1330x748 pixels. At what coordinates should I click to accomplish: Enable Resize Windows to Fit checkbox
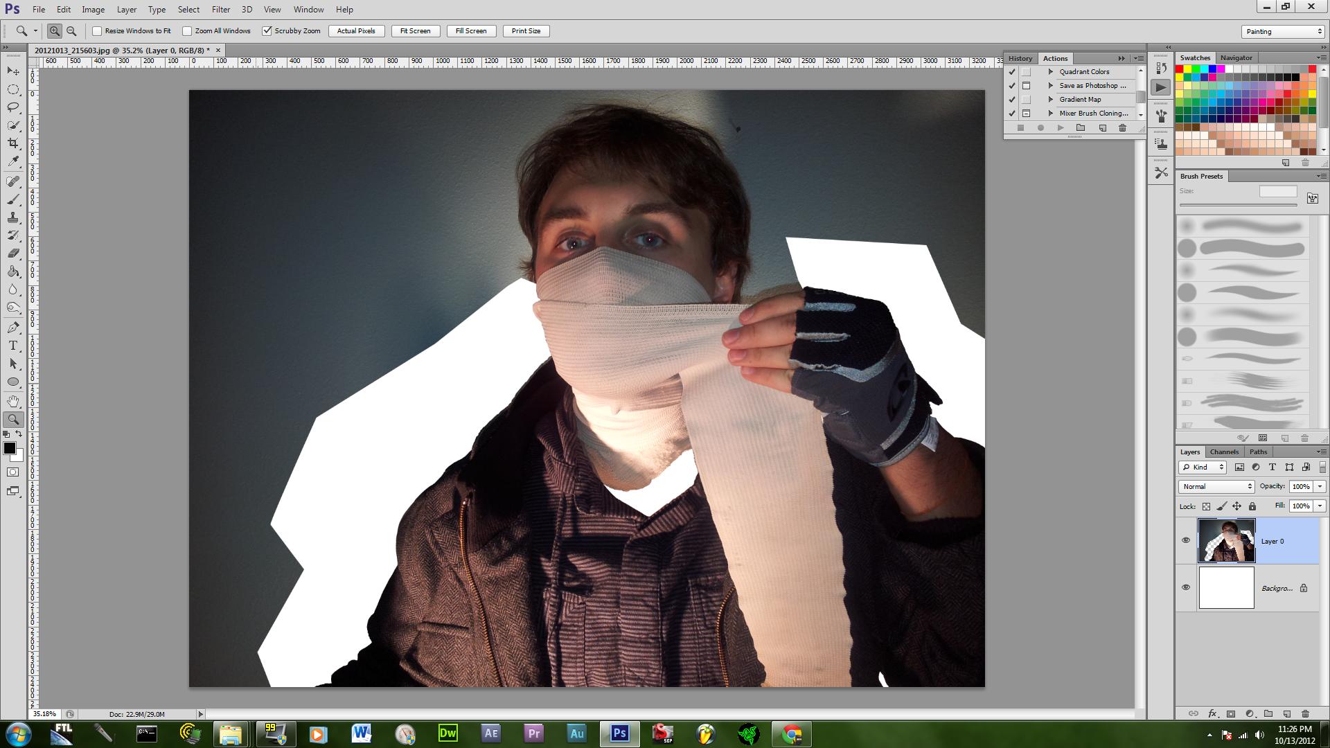(x=97, y=31)
